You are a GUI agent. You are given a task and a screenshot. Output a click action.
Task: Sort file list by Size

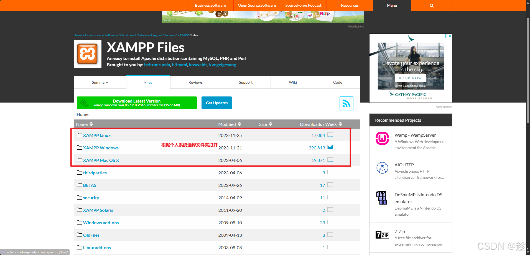click(x=266, y=124)
